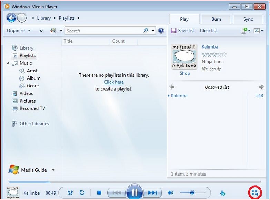270x200 pixels.
Task: Open the list options dropdown icon
Action: pyautogui.click(x=246, y=31)
